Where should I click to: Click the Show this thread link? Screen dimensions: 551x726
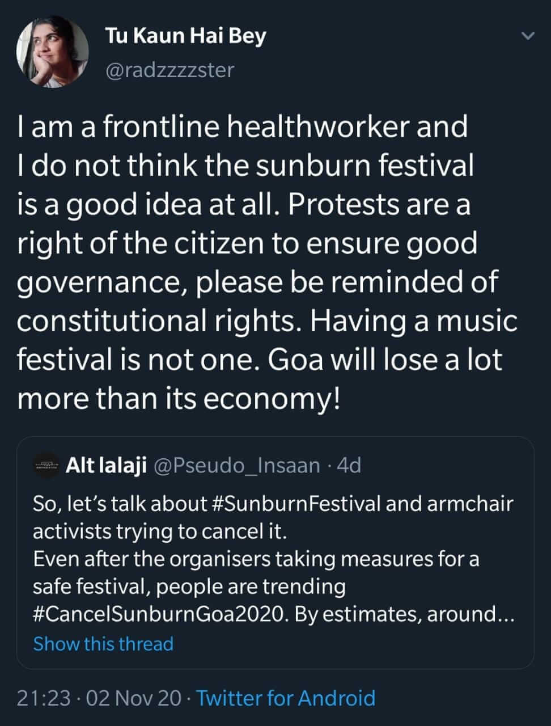click(103, 644)
